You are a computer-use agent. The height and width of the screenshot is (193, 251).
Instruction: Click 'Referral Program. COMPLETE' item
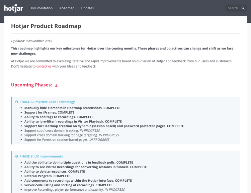pos(47,176)
